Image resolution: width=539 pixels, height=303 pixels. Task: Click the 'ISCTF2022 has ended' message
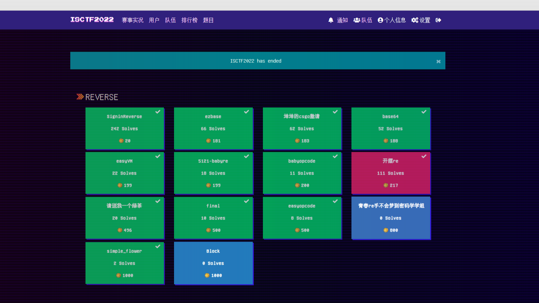coord(256,61)
